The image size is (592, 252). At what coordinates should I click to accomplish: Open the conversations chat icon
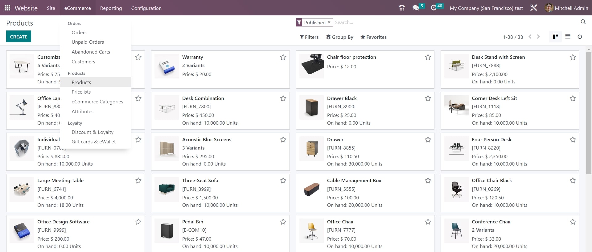click(416, 8)
